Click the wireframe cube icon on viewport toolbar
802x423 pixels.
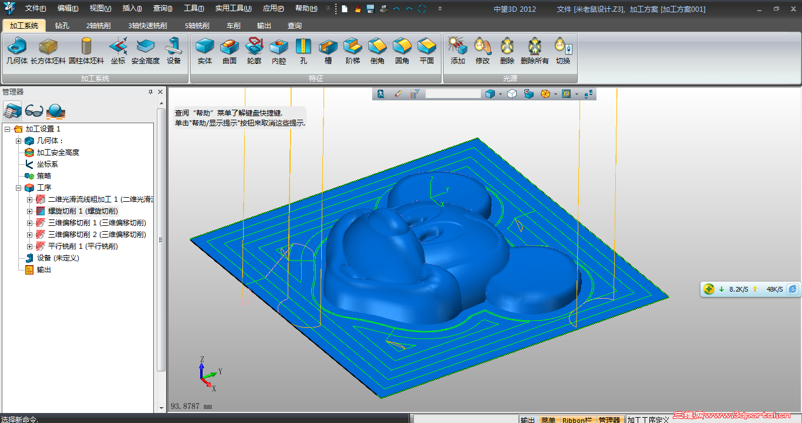point(512,93)
